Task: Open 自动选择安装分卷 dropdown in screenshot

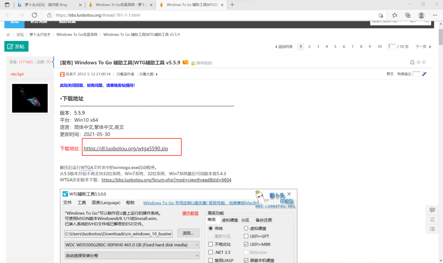Action: pos(132,256)
